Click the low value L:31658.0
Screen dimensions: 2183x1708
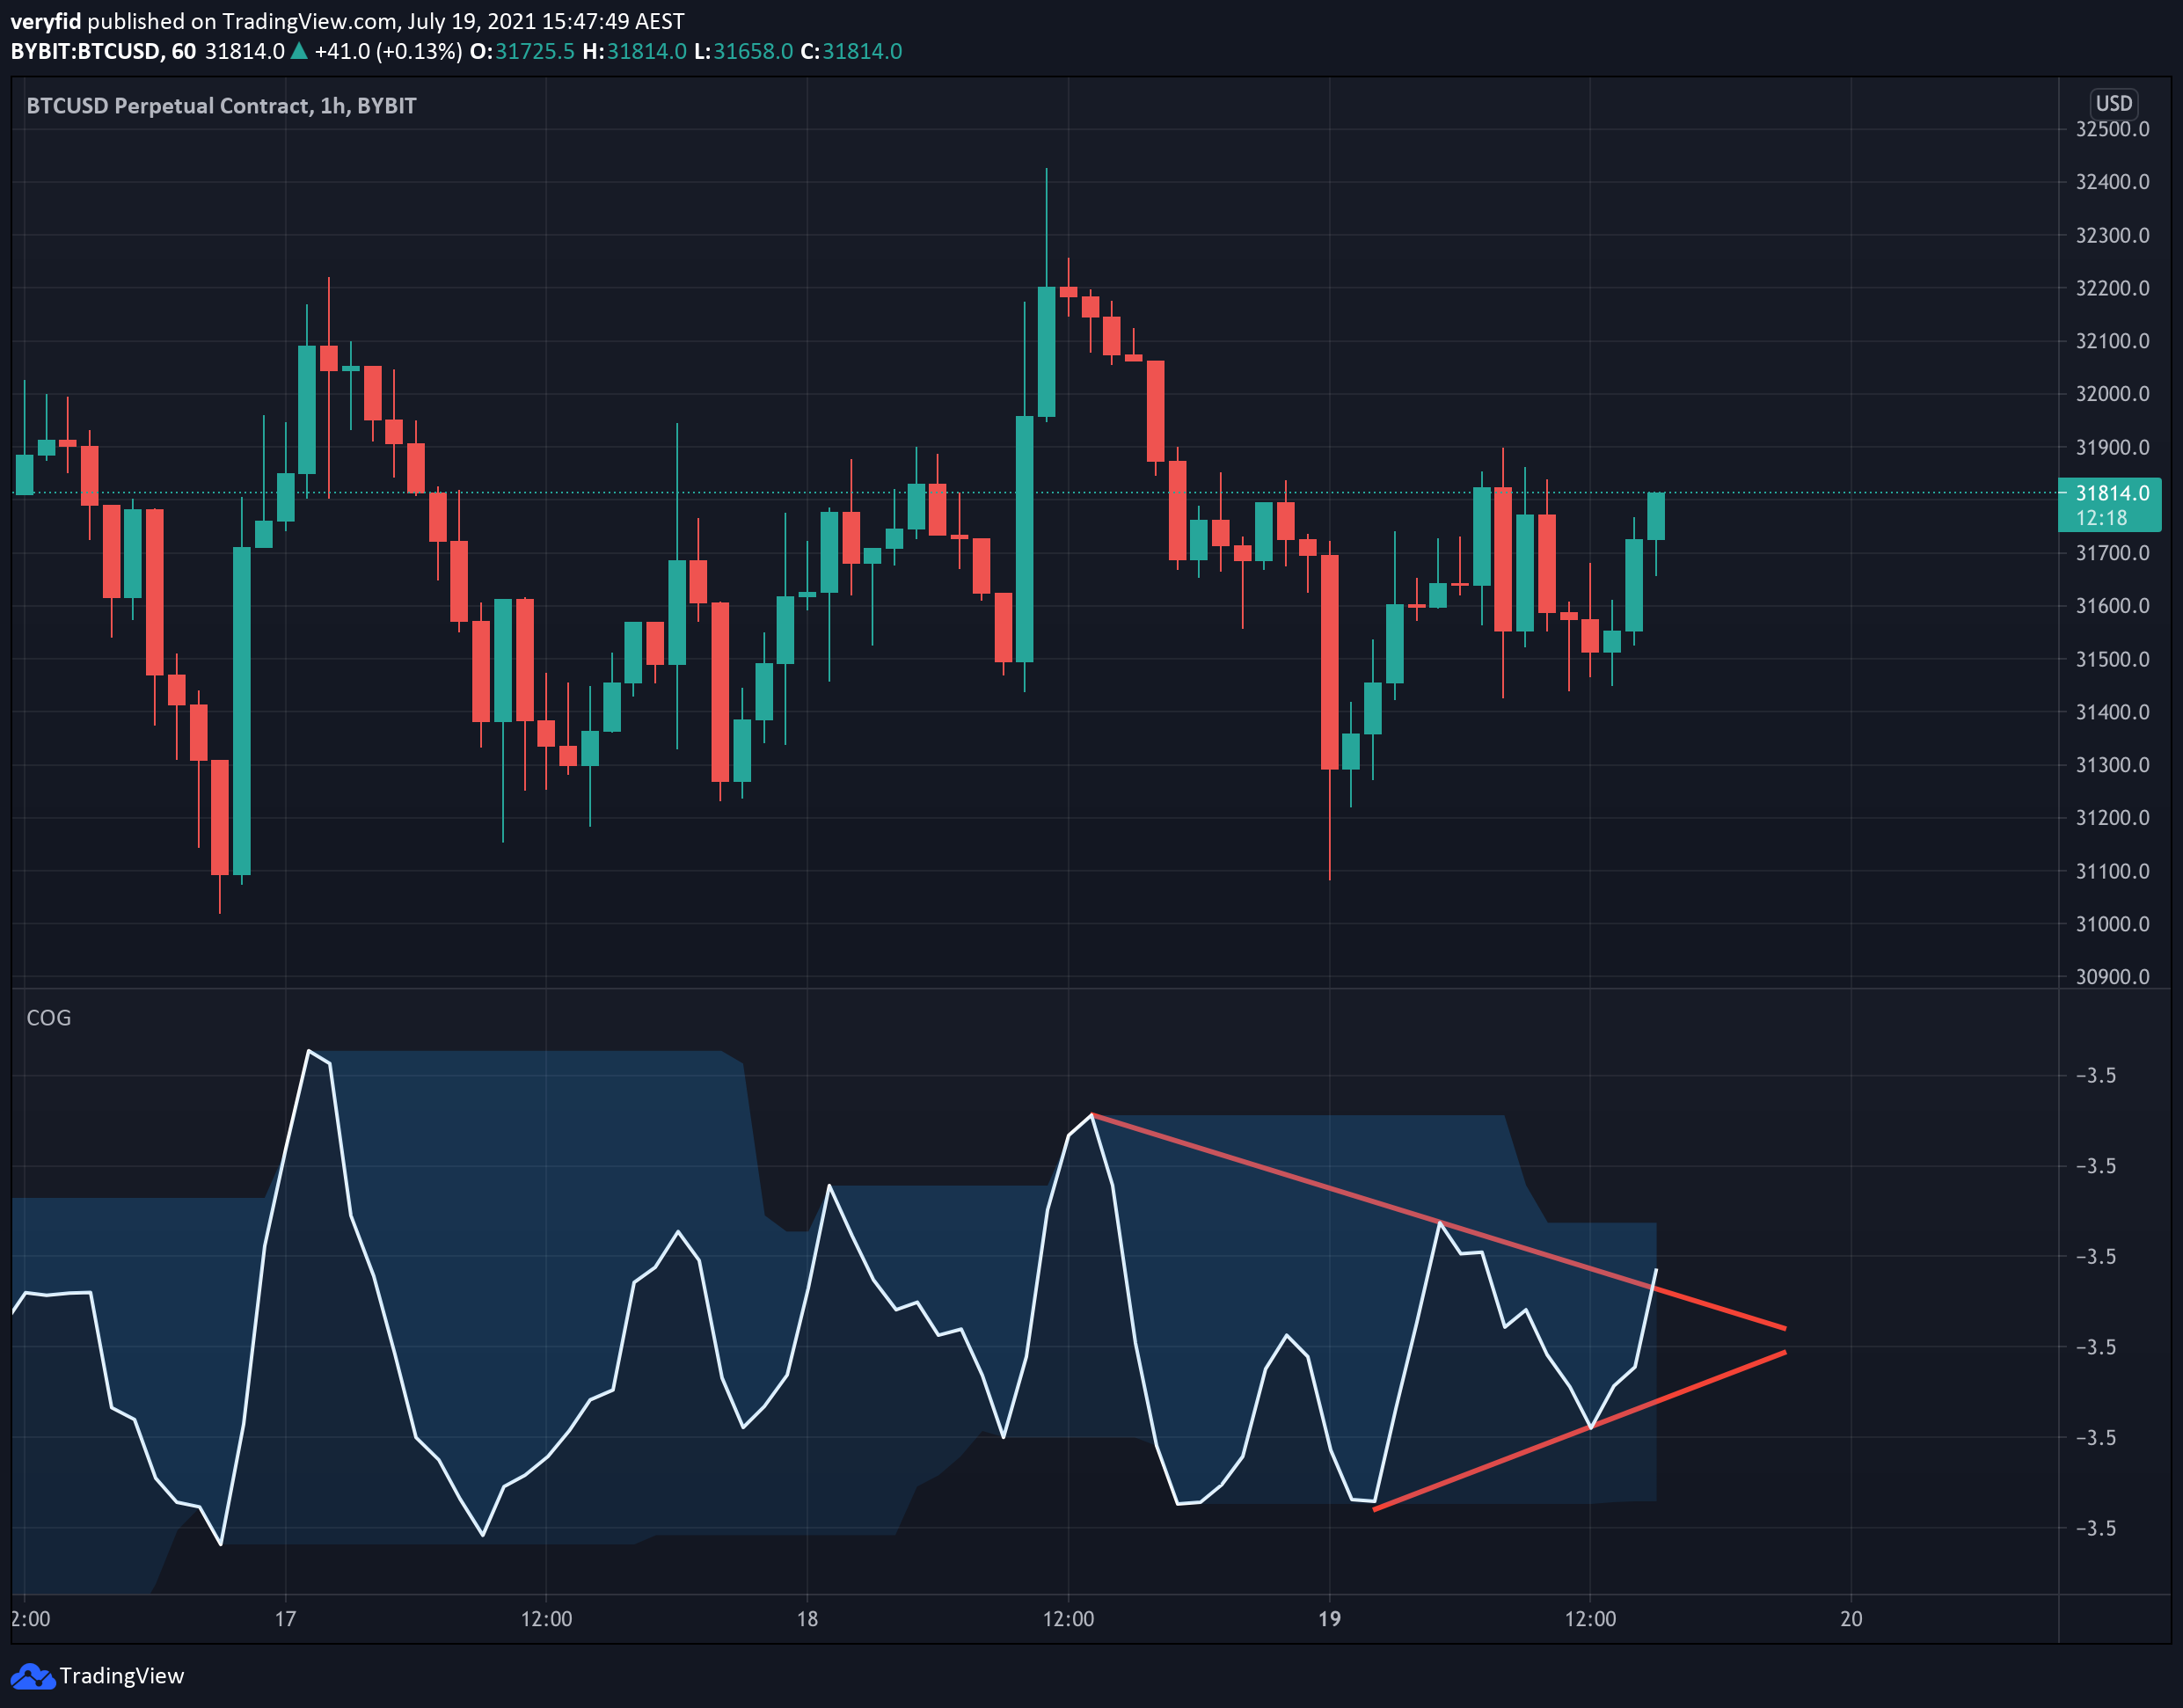[x=743, y=52]
